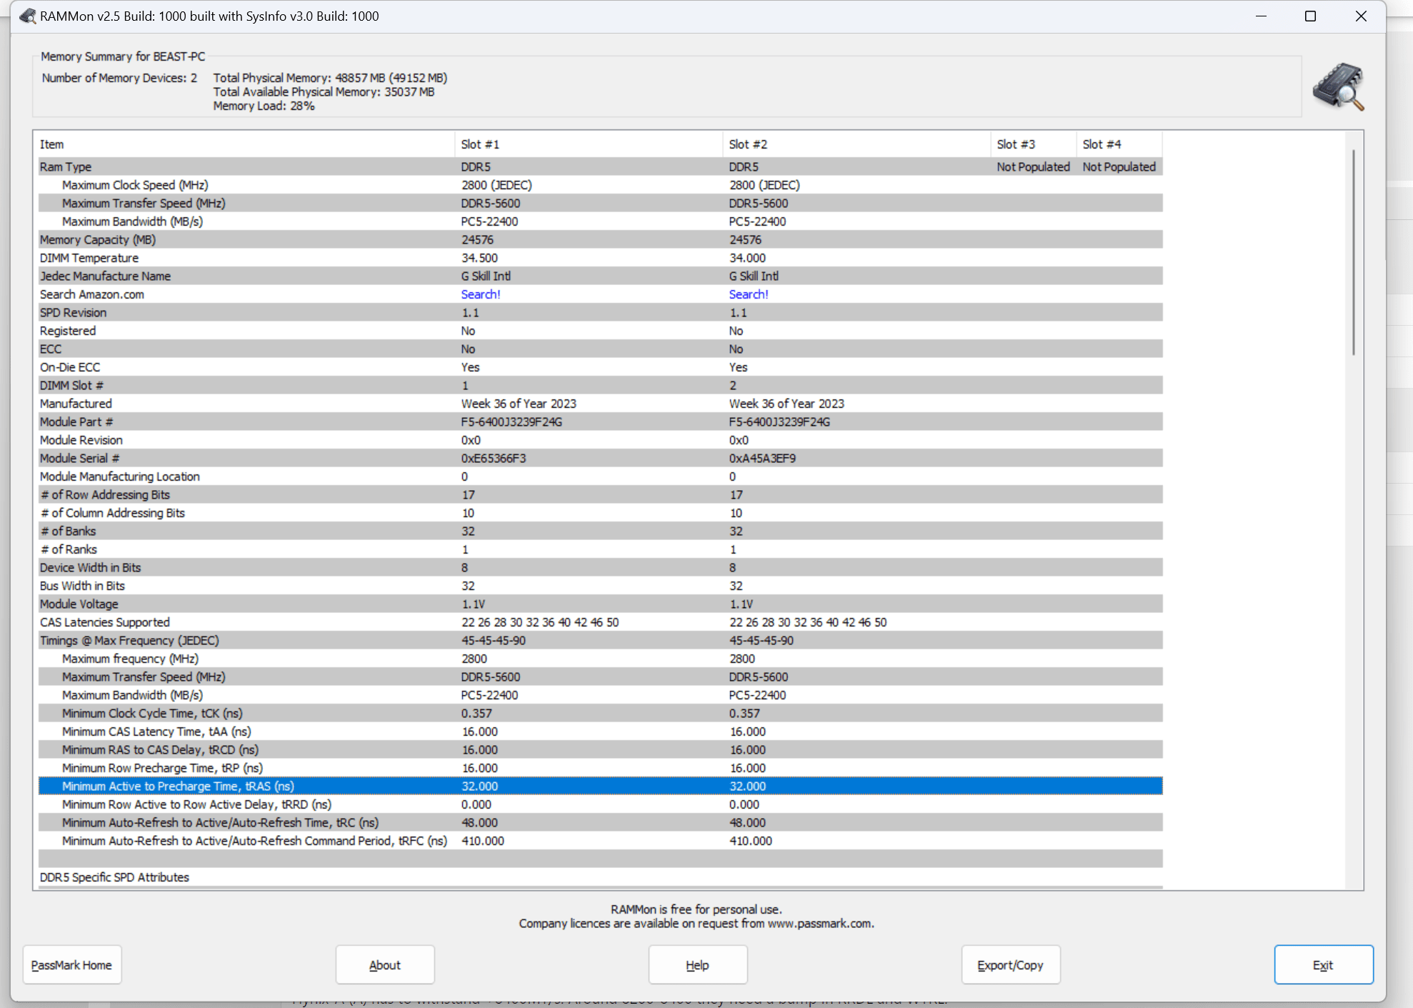Screen dimensions: 1413x1008
Task: Click Slot #1 part number F5-6400J3239F24G
Action: pos(511,421)
